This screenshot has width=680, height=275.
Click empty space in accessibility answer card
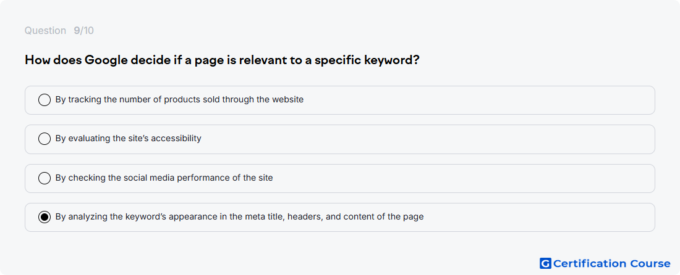tap(434, 139)
